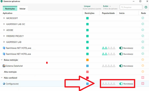Click the network check icon for KASPERSKY LAB
This screenshot has height=91, width=149.
tap(143, 42)
